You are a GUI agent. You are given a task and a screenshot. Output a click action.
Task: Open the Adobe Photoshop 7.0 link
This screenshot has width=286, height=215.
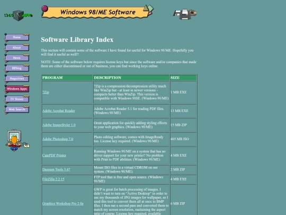click(x=58, y=139)
